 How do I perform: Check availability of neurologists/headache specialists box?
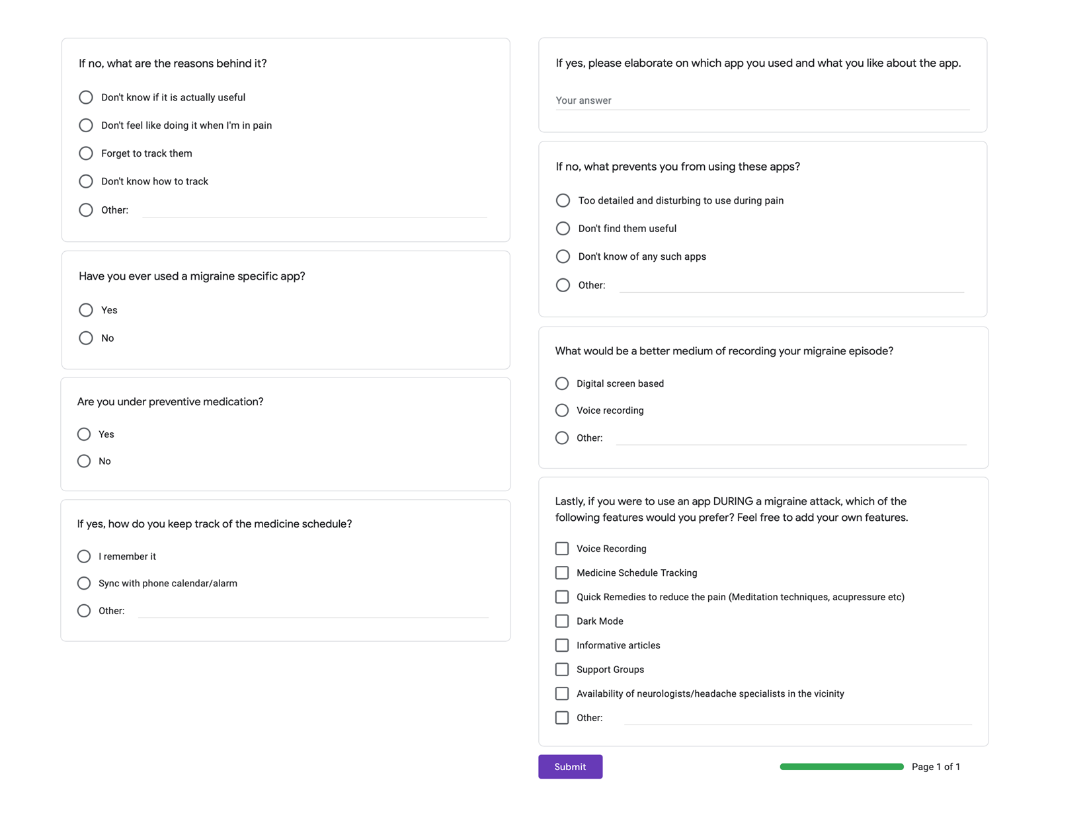562,693
